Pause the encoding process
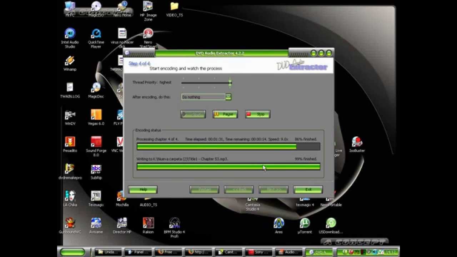 [x=225, y=114]
